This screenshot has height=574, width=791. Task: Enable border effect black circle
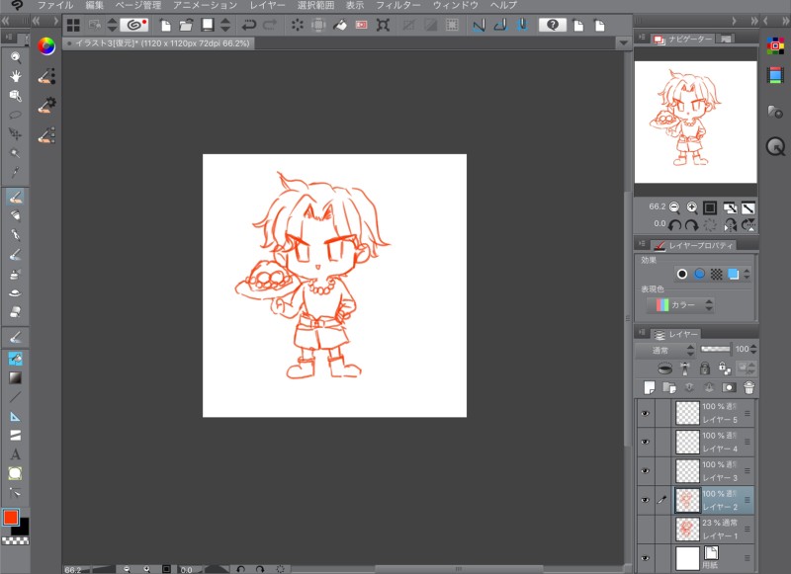click(682, 274)
